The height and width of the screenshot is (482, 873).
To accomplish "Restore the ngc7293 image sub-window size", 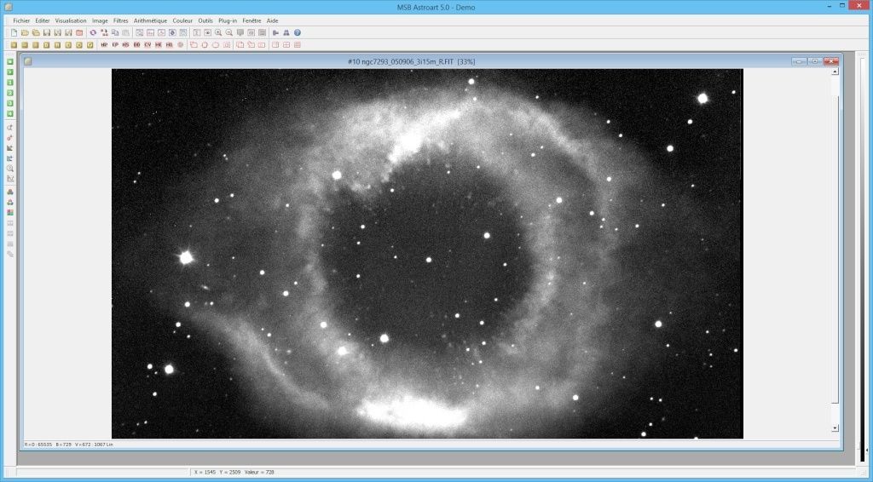I will (815, 61).
